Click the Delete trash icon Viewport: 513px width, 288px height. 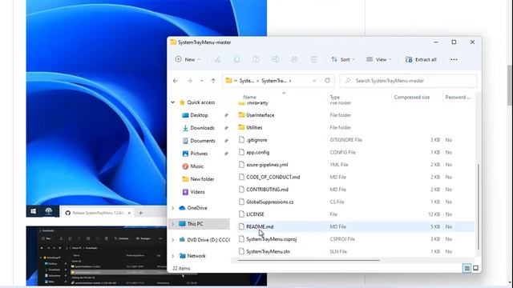click(x=313, y=59)
